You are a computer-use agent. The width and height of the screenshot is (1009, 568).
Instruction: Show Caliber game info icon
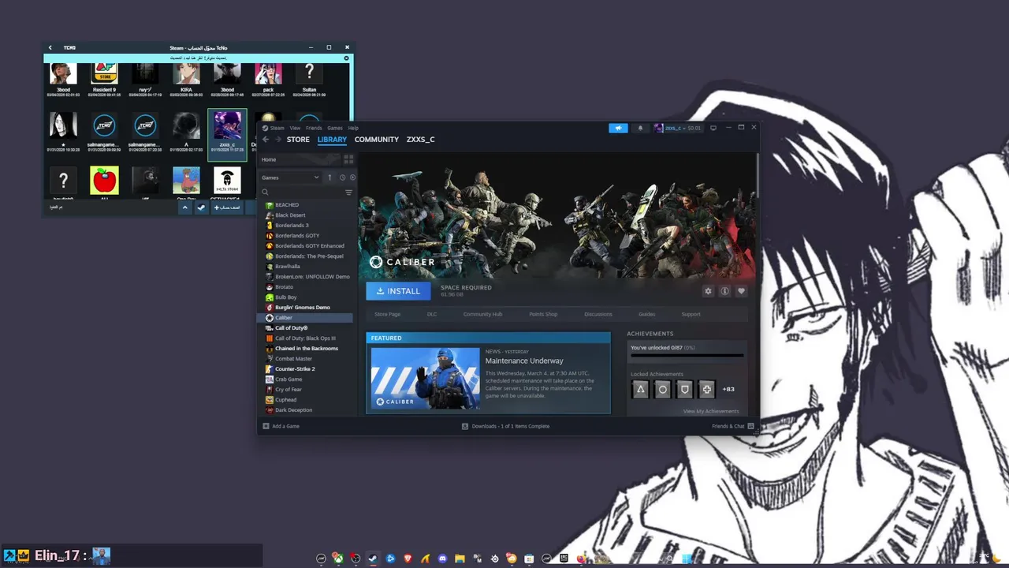[724, 291]
